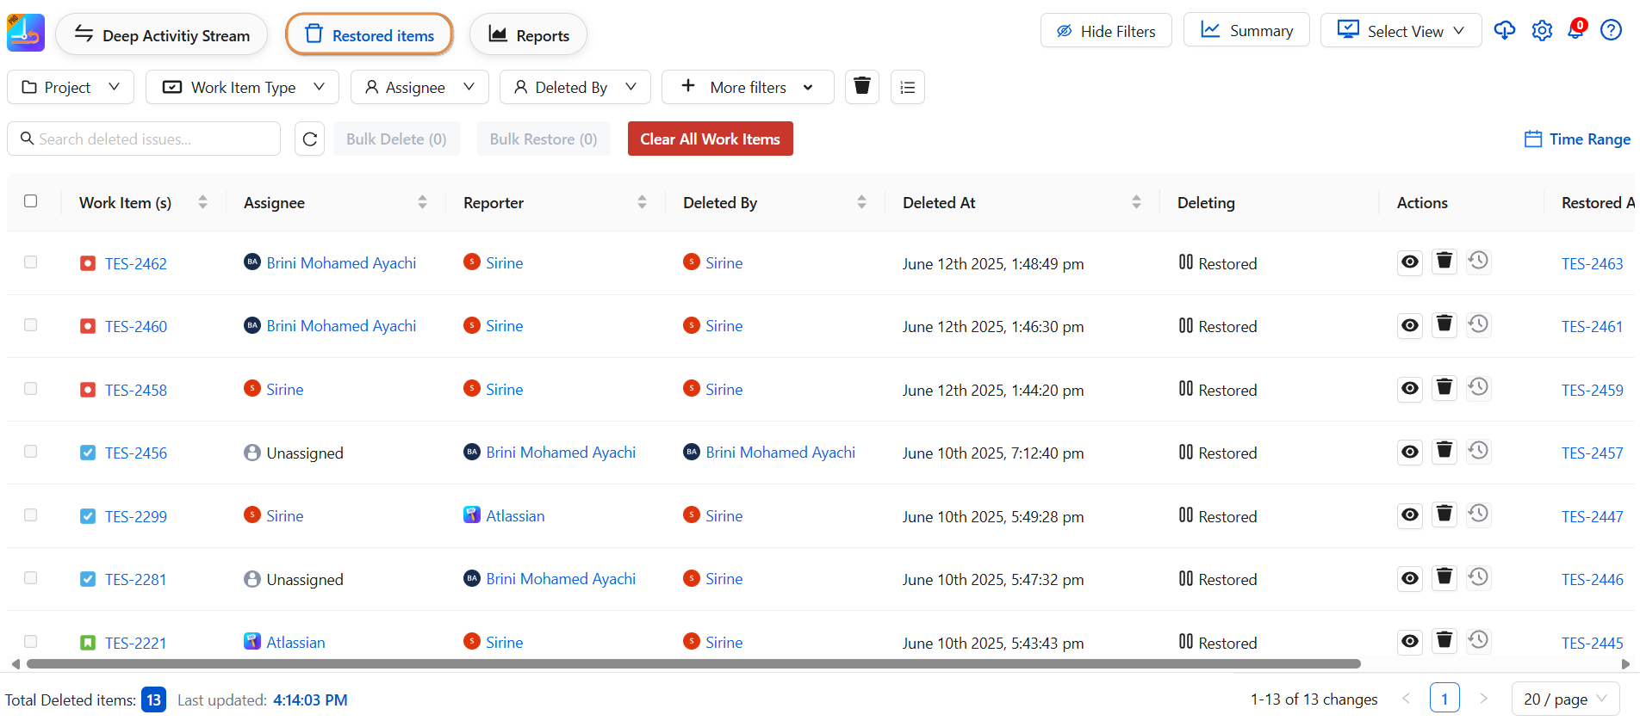Delete TES-2458 using its trash icon

tap(1444, 388)
